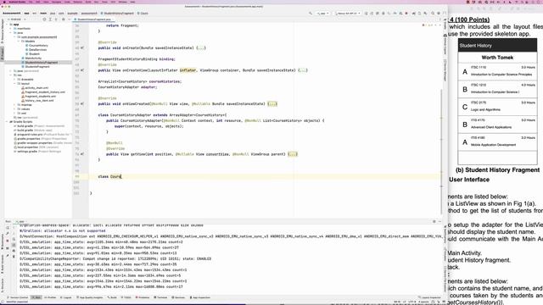Open the Problems tool window
Image resolution: width=543 pixels, height=305 pixels.
pyautogui.click(x=143, y=297)
